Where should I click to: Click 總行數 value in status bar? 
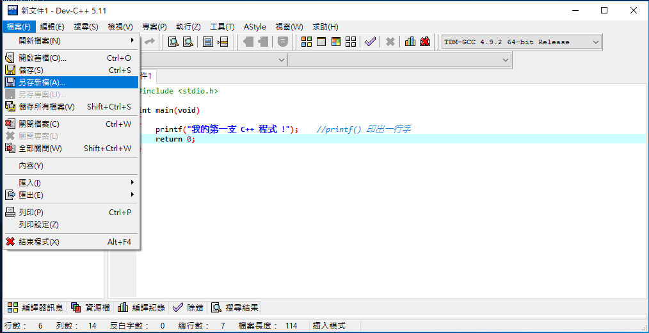[223, 326]
